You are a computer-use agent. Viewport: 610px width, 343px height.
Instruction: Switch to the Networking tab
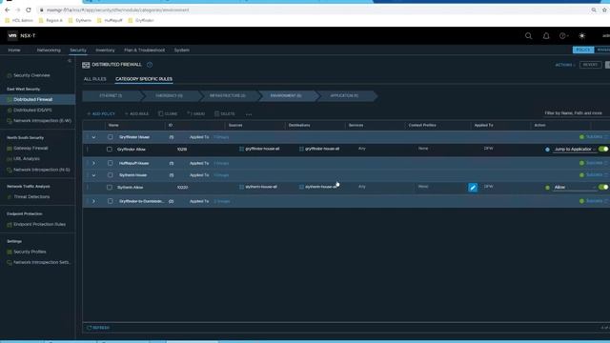[49, 50]
